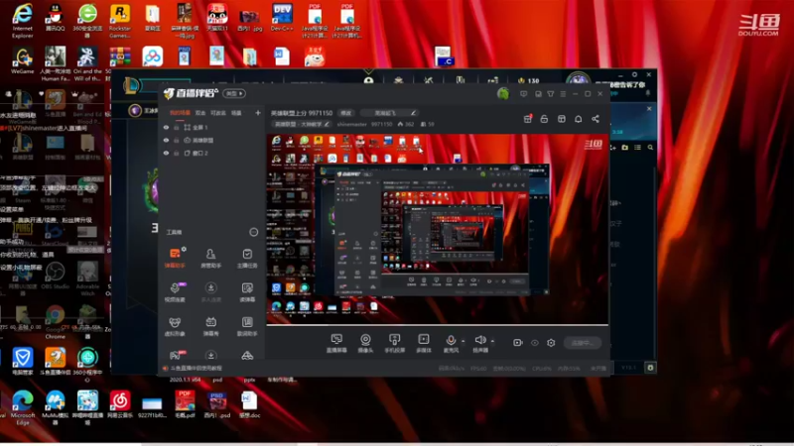
Task: Open the 斗鱼直播伴侣 tutorial link at bottom
Action: [196, 368]
